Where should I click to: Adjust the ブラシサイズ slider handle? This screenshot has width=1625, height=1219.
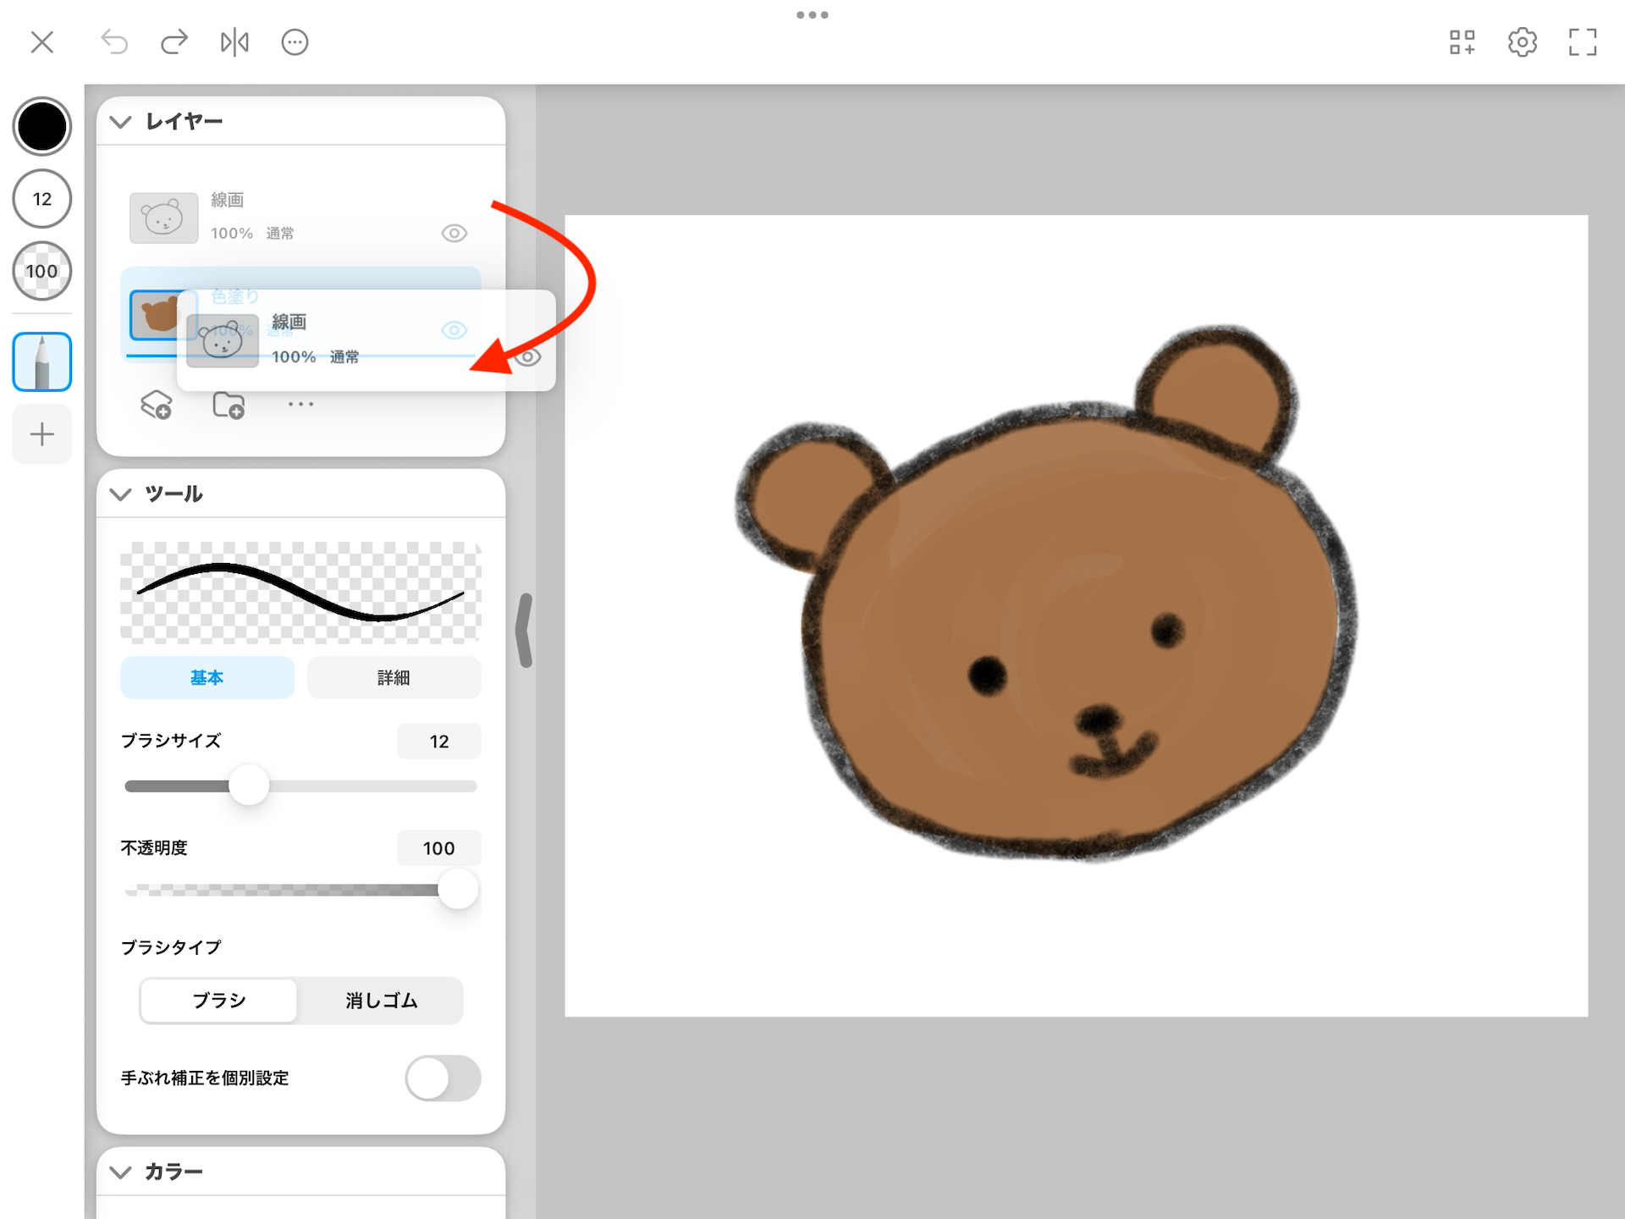click(x=249, y=786)
